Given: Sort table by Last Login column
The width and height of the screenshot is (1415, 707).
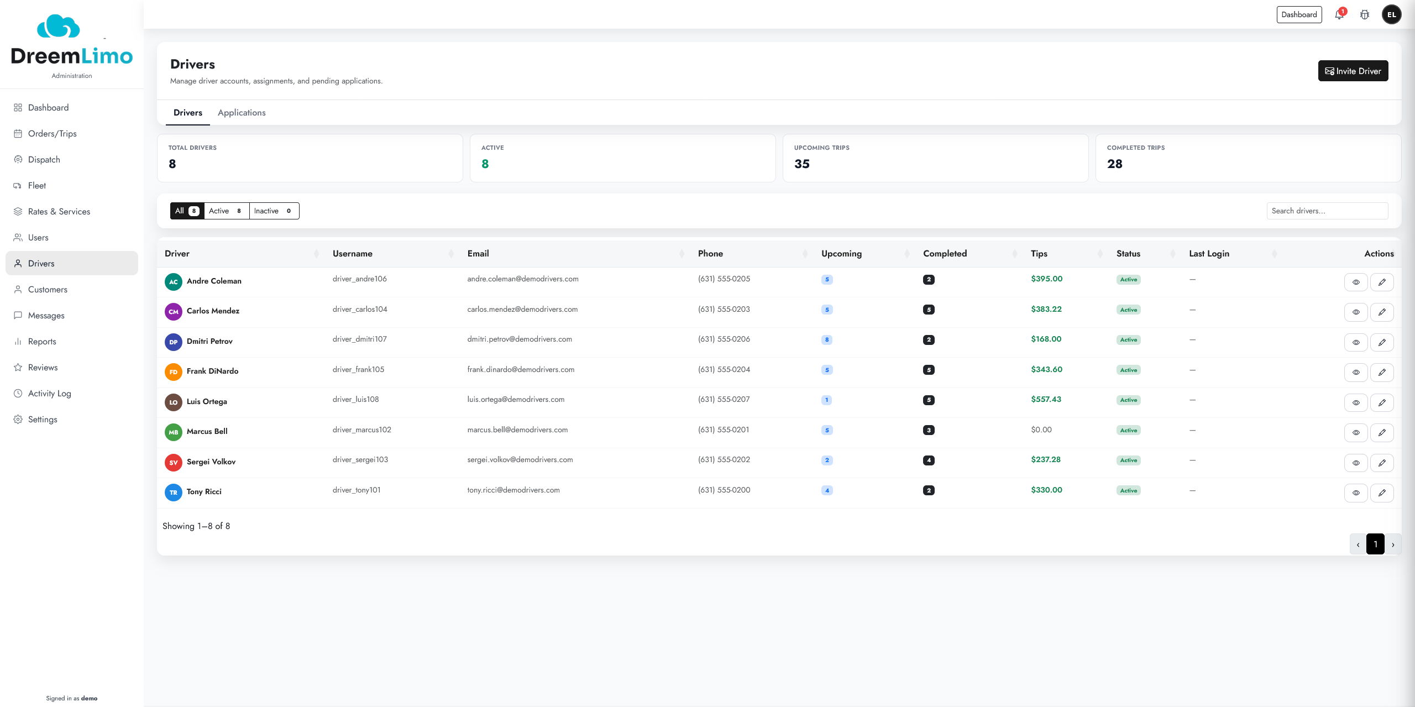Looking at the screenshot, I should [1233, 254].
